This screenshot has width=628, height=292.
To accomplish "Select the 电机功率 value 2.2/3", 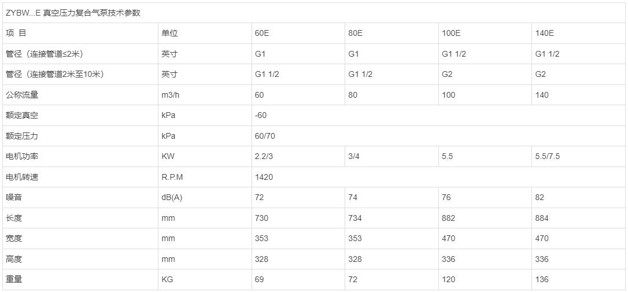I will point(263,156).
